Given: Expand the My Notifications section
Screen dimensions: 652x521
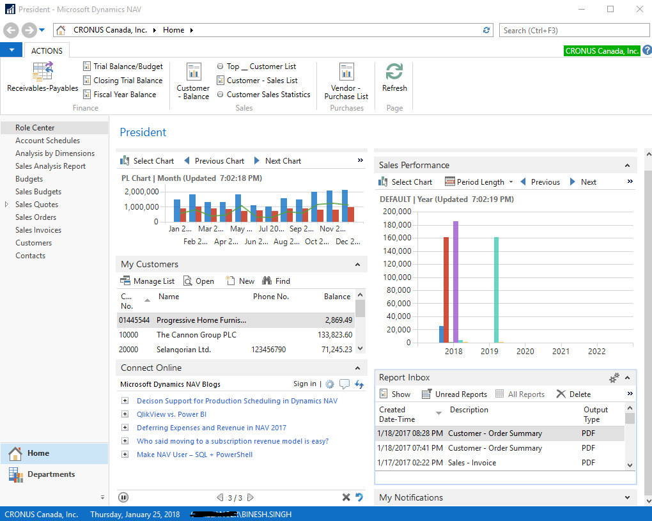Looking at the screenshot, I should pos(627,497).
